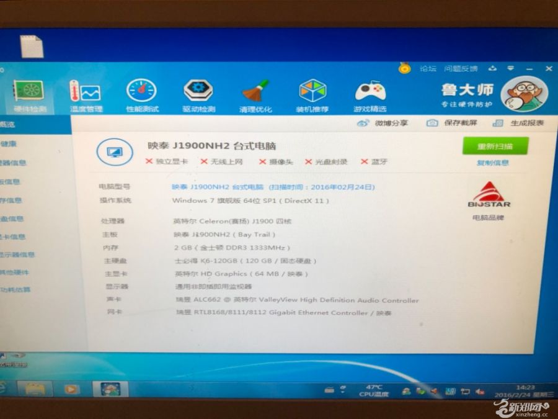Click the 鲁大师 taskbar icon
This screenshot has height=419, width=558.
[x=110, y=389]
